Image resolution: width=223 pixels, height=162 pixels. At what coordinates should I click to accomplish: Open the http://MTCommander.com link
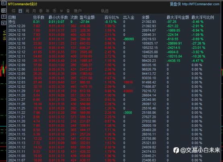pyautogui.click(x=201, y=4)
